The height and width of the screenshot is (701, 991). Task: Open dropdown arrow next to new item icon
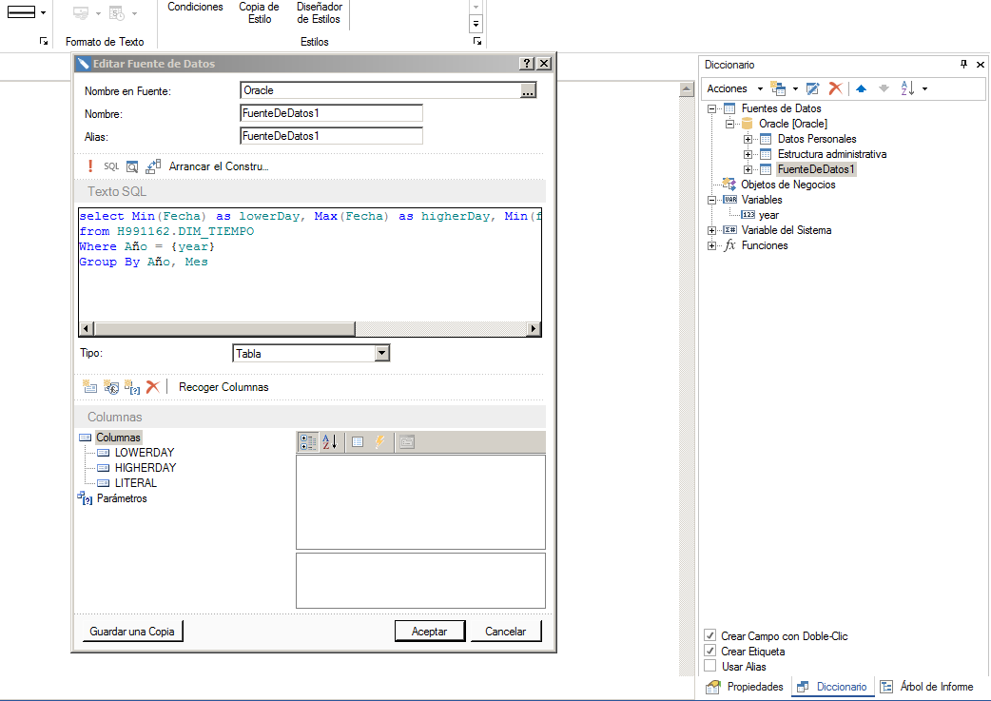(795, 88)
